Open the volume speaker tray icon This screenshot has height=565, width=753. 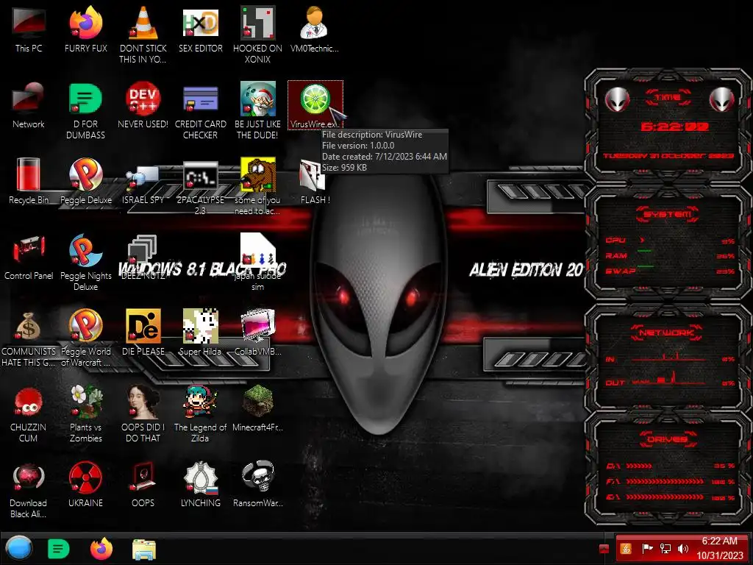pos(683,548)
